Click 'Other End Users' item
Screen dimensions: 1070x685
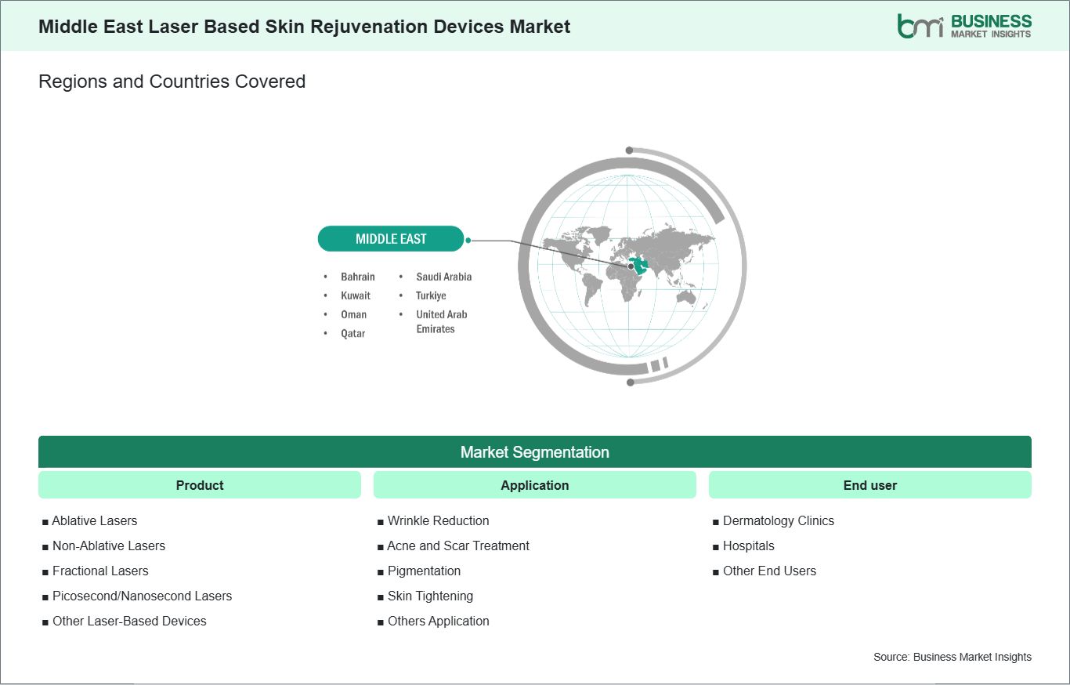769,571
